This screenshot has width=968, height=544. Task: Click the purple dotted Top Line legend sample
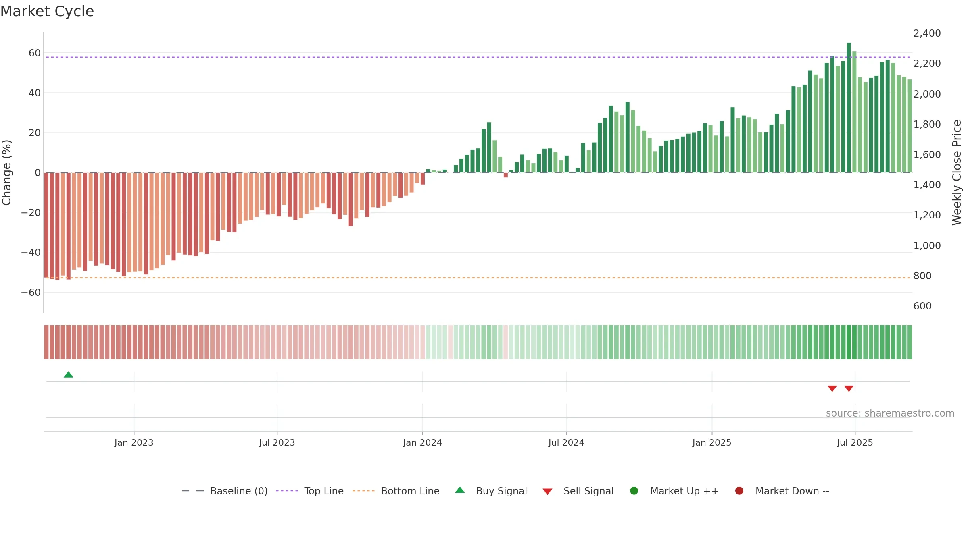click(x=287, y=491)
